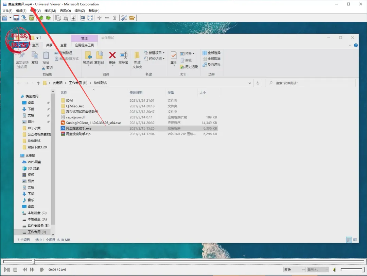Viewport: 367px width, 276px height.
Task: Click the copy pages toolbar icon
Action: click(x=58, y=18)
